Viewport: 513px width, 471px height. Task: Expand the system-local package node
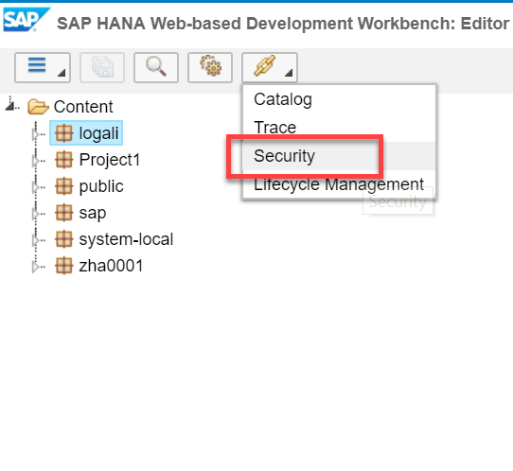[x=35, y=239]
